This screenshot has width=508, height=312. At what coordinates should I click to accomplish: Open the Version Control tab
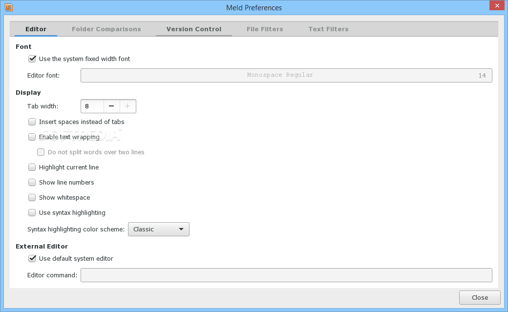(x=194, y=29)
